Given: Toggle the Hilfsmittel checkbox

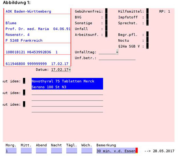Looking at the screenshot, I should click(148, 11).
